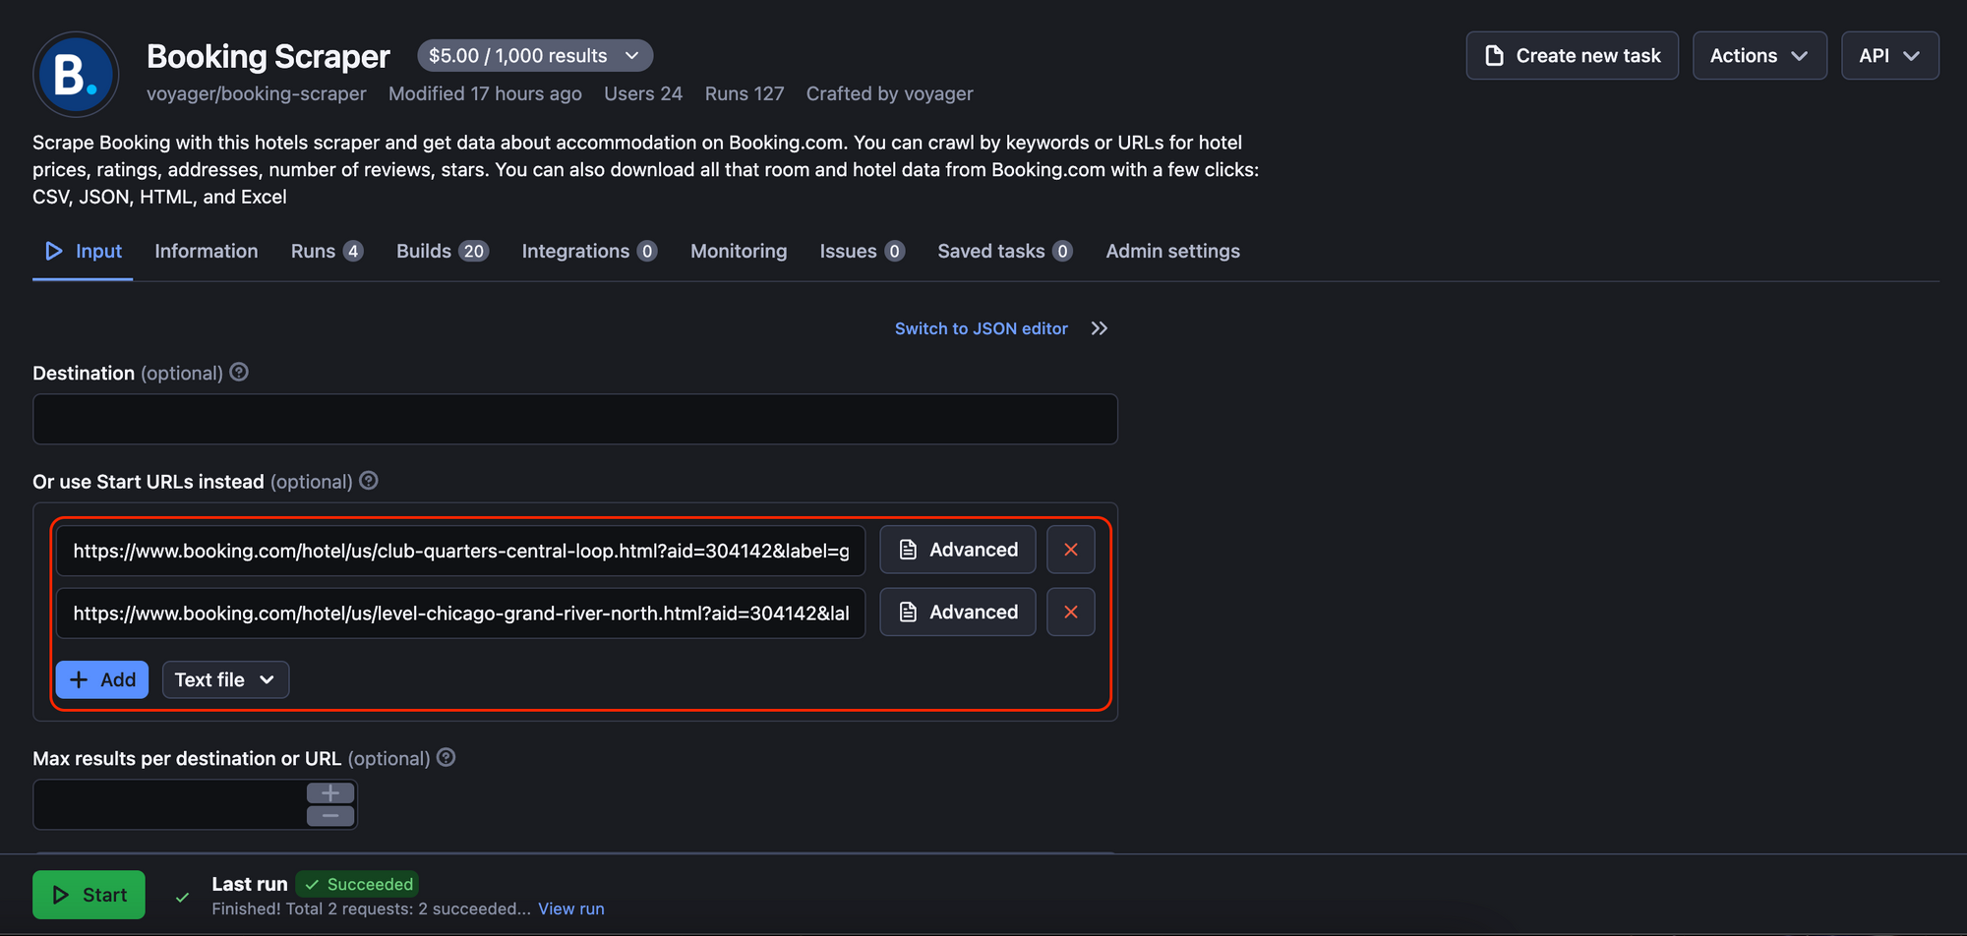Open the Admin settings tab
Screen dimensions: 1967x936
[x=1172, y=252]
